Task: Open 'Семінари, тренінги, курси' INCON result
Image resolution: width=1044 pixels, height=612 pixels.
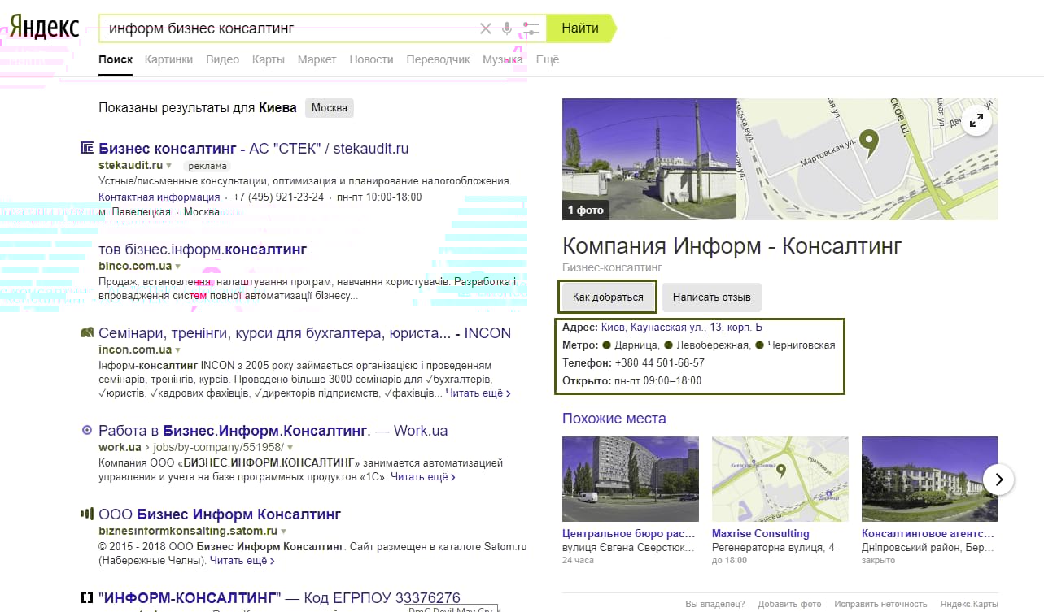Action: pyautogui.click(x=304, y=333)
